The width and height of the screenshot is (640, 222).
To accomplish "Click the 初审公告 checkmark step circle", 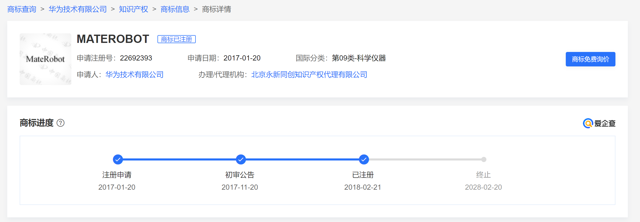I will coord(241,159).
